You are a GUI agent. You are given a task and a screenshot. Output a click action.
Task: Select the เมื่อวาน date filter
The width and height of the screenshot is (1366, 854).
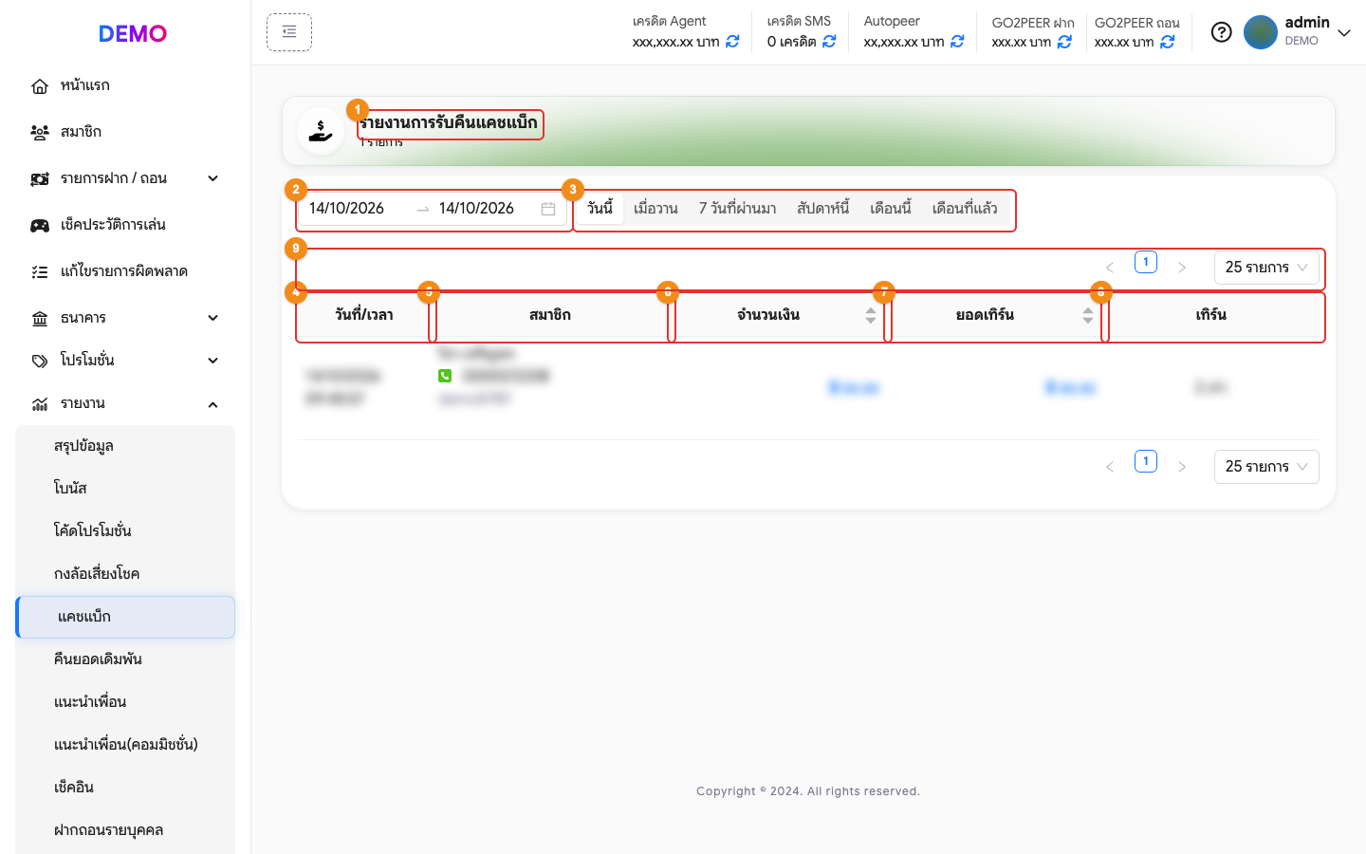click(655, 209)
